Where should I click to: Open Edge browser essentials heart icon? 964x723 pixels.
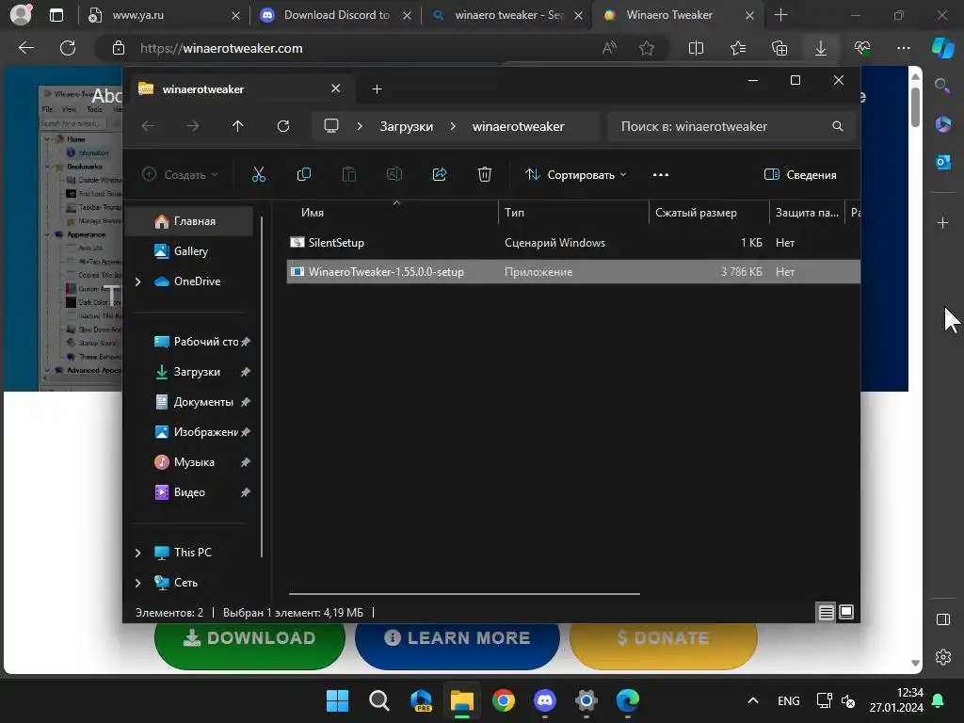tap(862, 48)
